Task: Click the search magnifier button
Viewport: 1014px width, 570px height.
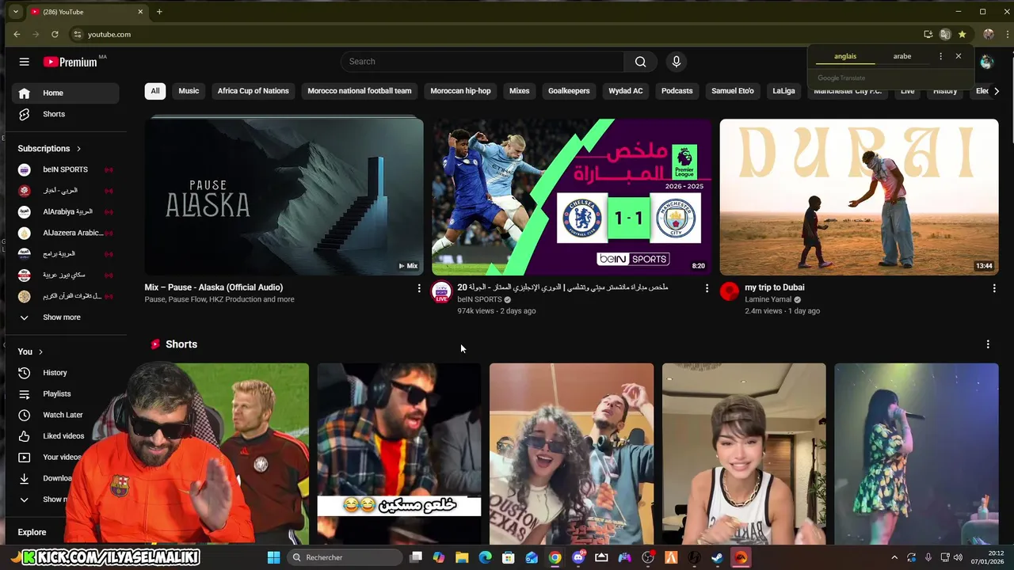Action: pyautogui.click(x=640, y=62)
